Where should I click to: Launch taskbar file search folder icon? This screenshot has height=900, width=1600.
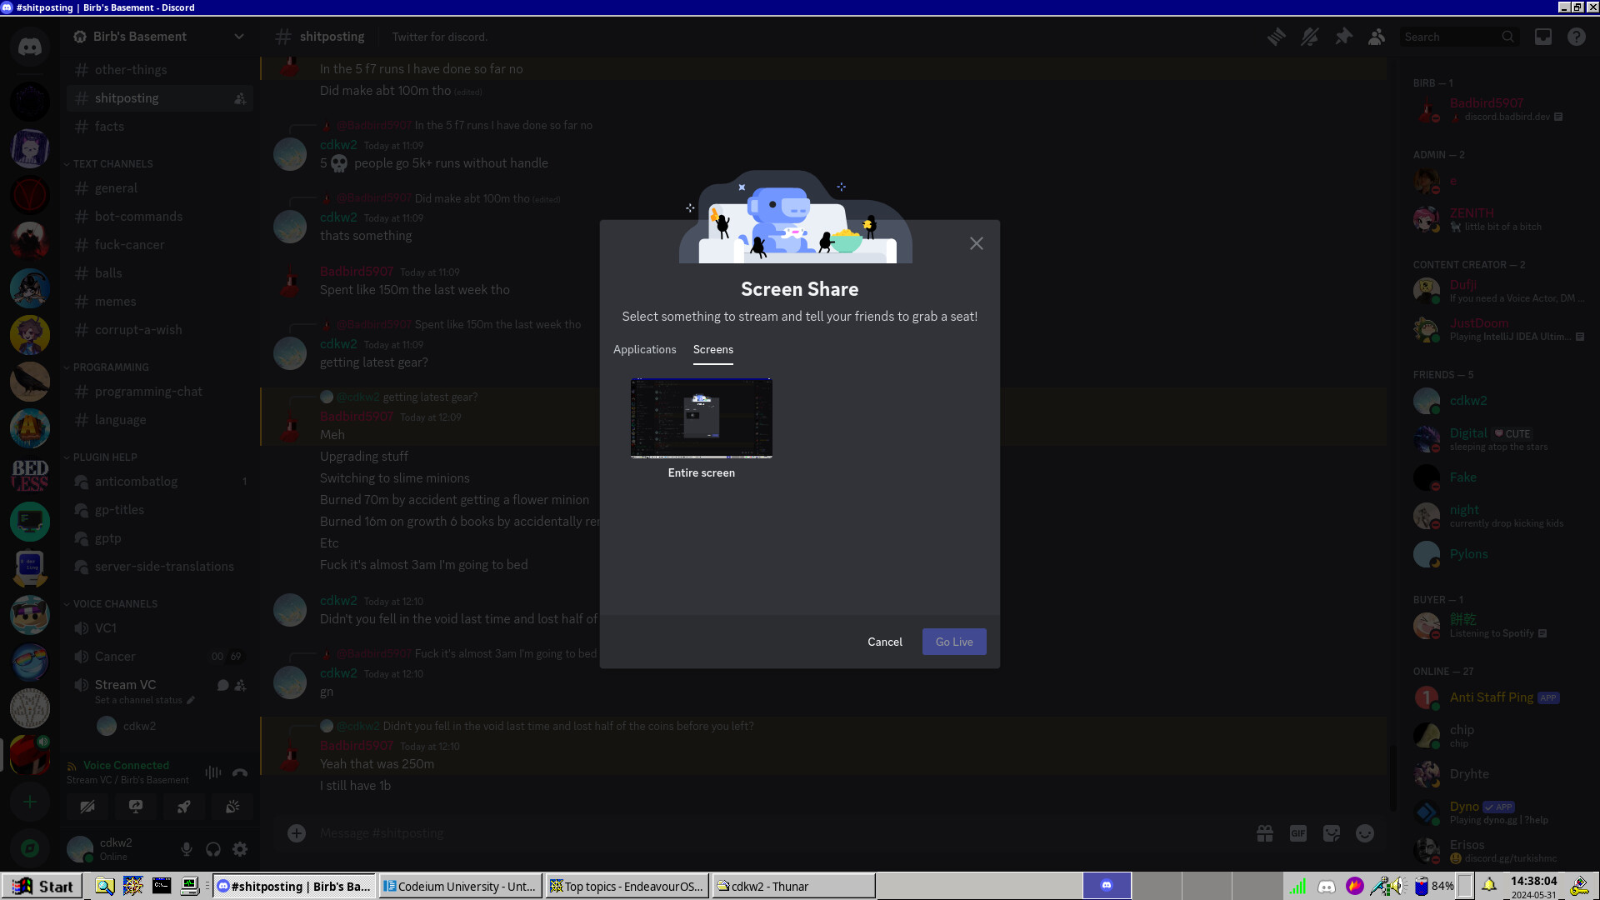[x=105, y=886]
